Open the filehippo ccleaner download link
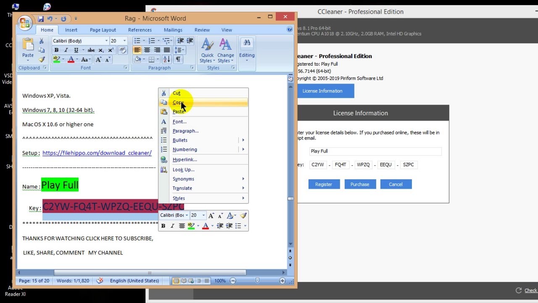538x303 pixels. tap(97, 153)
